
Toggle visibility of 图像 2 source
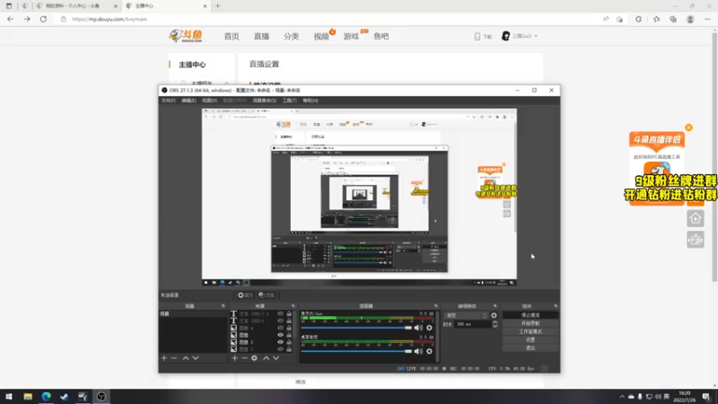pyautogui.click(x=280, y=342)
